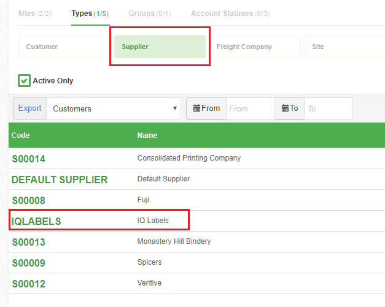The width and height of the screenshot is (385, 307).
Task: Open supplier code S00009
Action: pos(29,263)
